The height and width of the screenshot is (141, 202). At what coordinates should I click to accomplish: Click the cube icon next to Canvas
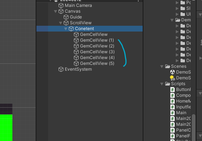[x=61, y=11]
